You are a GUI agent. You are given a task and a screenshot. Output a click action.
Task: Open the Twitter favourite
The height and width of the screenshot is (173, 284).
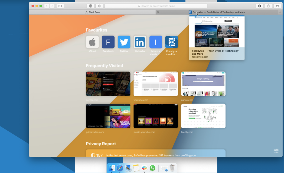(124, 42)
